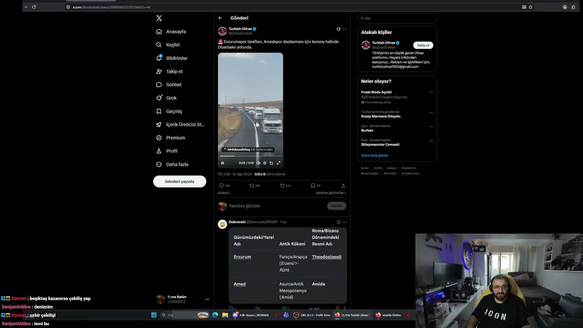Expand the Daha fazla menu

172,164
